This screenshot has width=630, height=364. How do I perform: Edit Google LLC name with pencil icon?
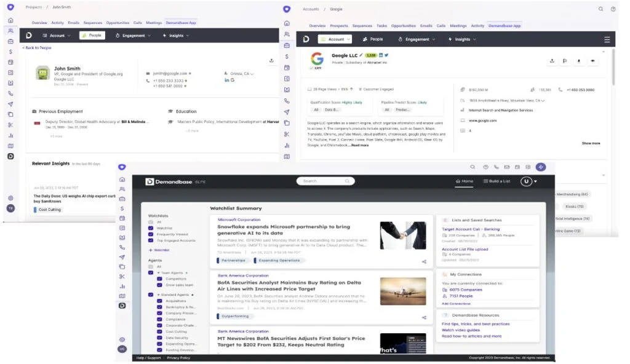[361, 55]
